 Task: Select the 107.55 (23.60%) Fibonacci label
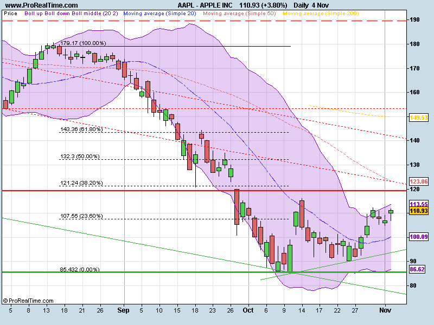tap(81, 216)
